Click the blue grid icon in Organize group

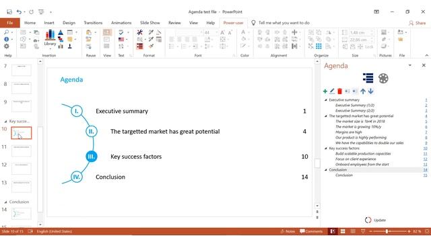(319, 46)
